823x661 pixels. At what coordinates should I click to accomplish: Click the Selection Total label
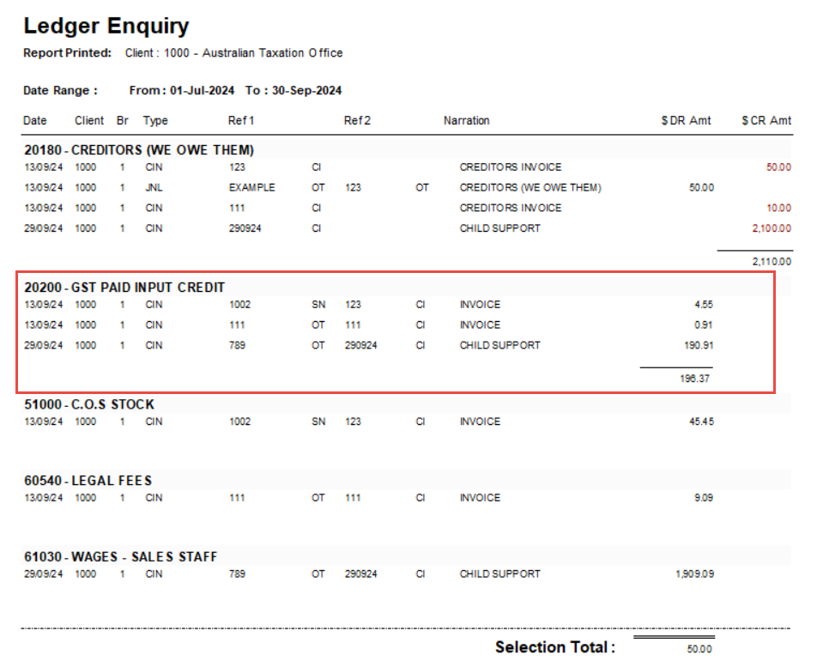click(x=554, y=647)
